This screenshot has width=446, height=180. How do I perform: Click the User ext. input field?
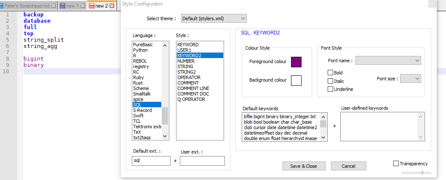[202, 161]
